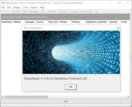
Task: Sort by DisplayName column header
Action: pyautogui.click(x=91, y=22)
